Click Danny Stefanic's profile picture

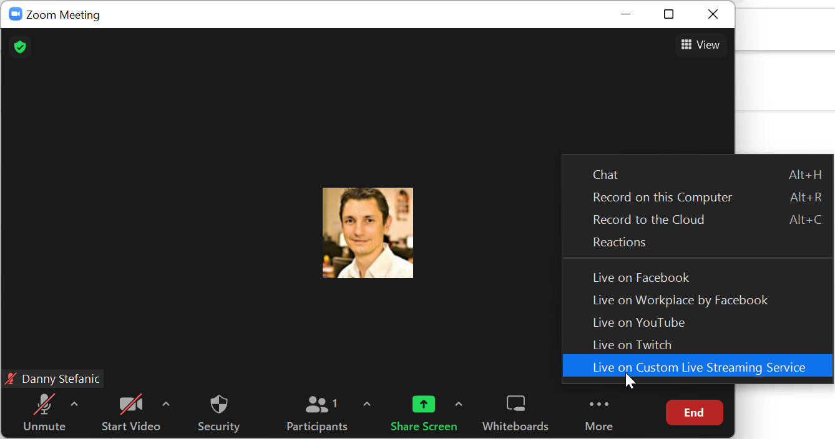pyautogui.click(x=368, y=233)
